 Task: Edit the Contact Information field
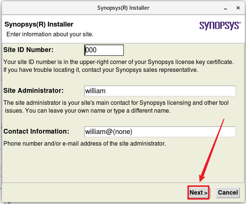click(160, 132)
